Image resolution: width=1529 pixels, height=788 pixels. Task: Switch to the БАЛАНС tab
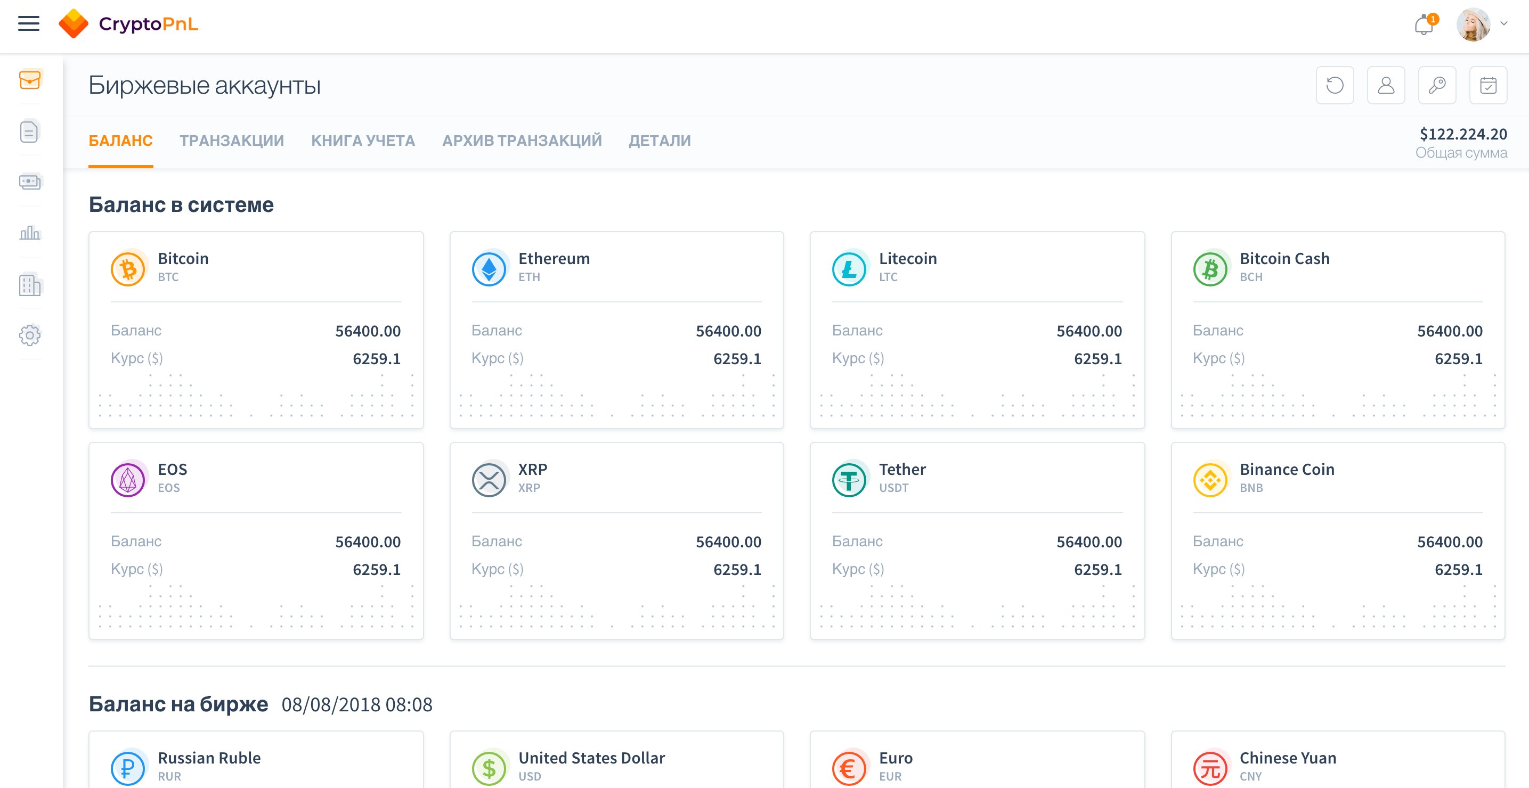[x=120, y=141]
